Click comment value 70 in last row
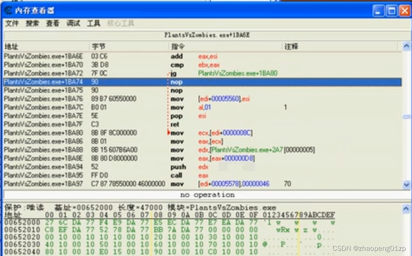 point(287,184)
